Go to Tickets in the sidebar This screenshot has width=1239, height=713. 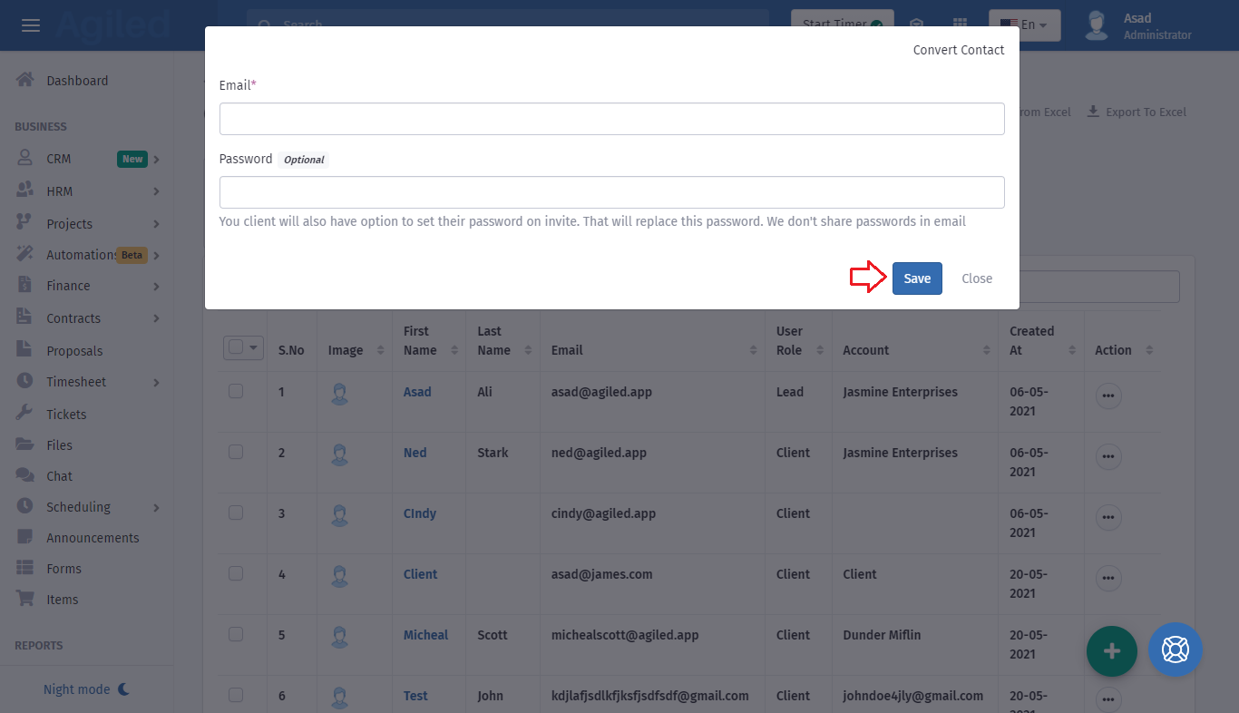[66, 415]
